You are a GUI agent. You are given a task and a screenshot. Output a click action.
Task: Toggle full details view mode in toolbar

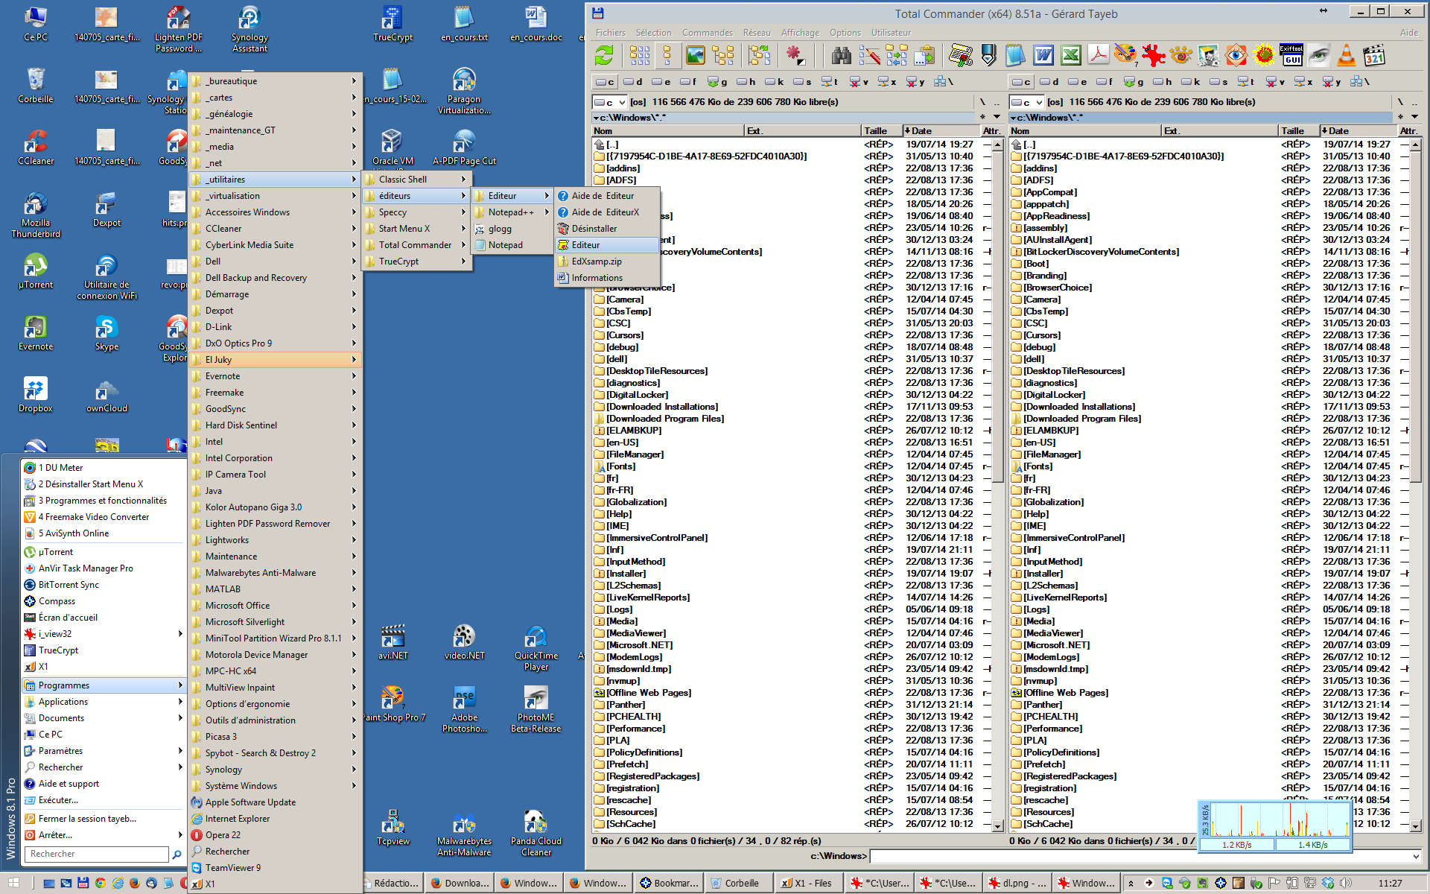point(667,55)
